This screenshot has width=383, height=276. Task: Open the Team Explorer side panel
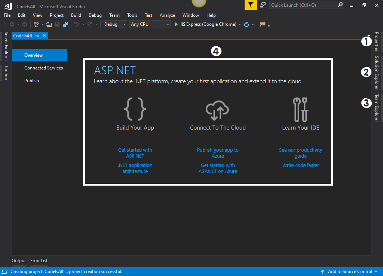pos(376,108)
